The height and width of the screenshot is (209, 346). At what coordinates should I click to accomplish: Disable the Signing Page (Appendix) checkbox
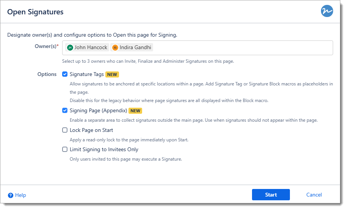[65, 111]
